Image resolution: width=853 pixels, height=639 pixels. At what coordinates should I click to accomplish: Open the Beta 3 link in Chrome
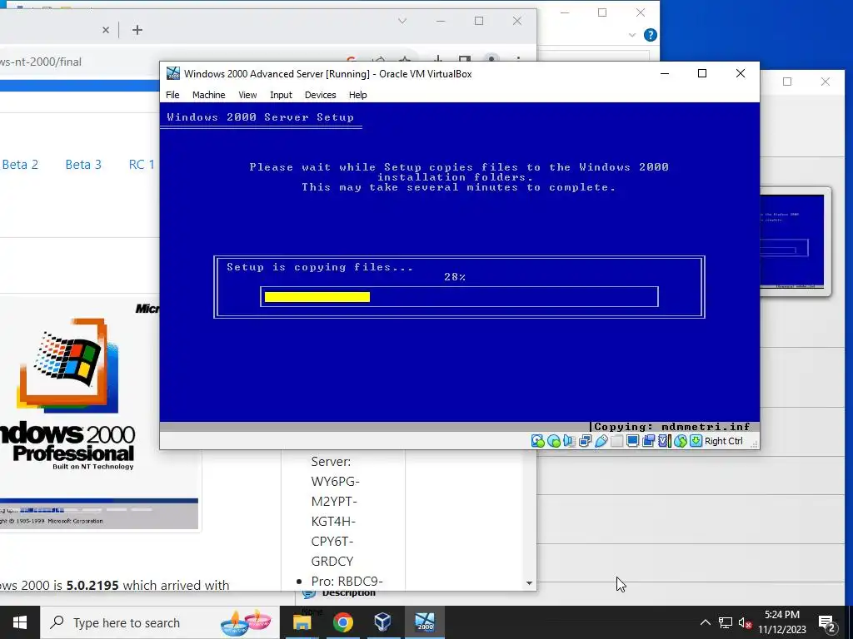[x=83, y=165]
